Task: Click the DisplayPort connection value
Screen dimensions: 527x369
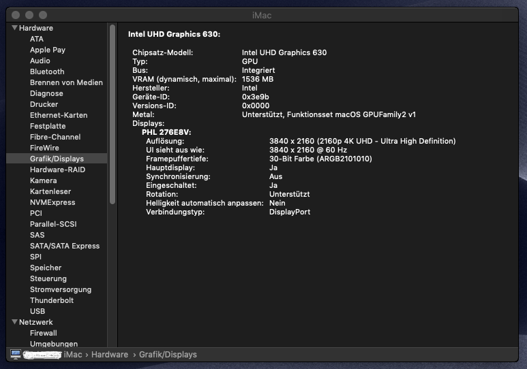Action: (290, 212)
